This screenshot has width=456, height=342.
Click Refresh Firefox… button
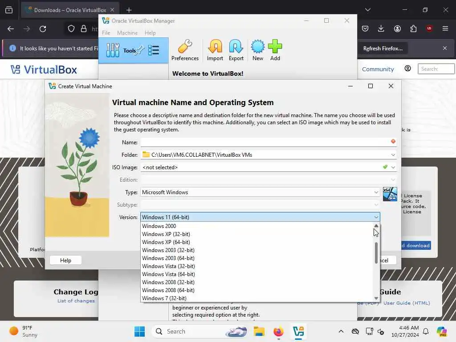tap(383, 49)
